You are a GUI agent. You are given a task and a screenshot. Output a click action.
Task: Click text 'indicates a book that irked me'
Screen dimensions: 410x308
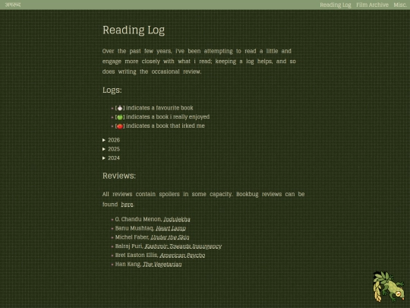point(166,125)
